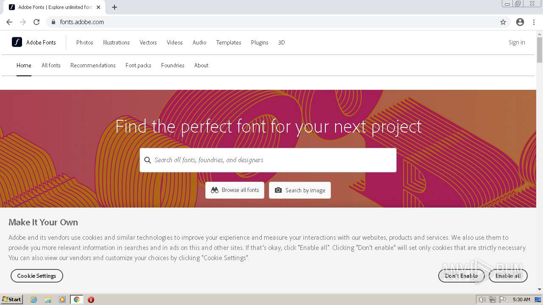The width and height of the screenshot is (543, 305).
Task: Open the file explorer taskbar icon
Action: 48,299
